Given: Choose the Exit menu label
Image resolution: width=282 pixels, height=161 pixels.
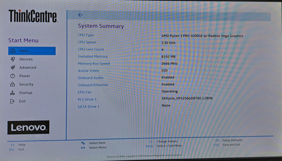Looking at the screenshot, I should 22,101.
